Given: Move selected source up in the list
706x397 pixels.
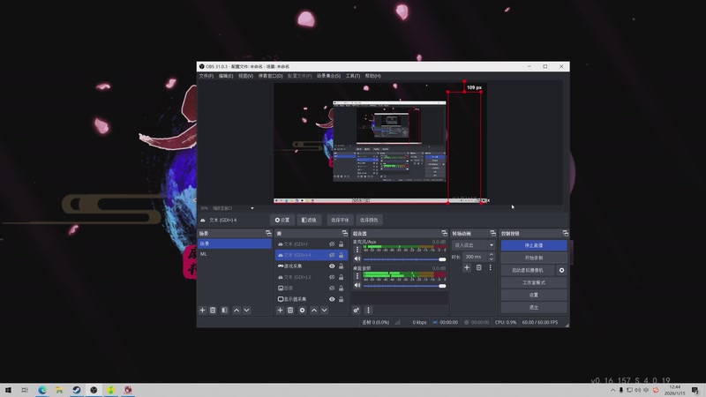Looking at the screenshot, I should click(x=314, y=311).
